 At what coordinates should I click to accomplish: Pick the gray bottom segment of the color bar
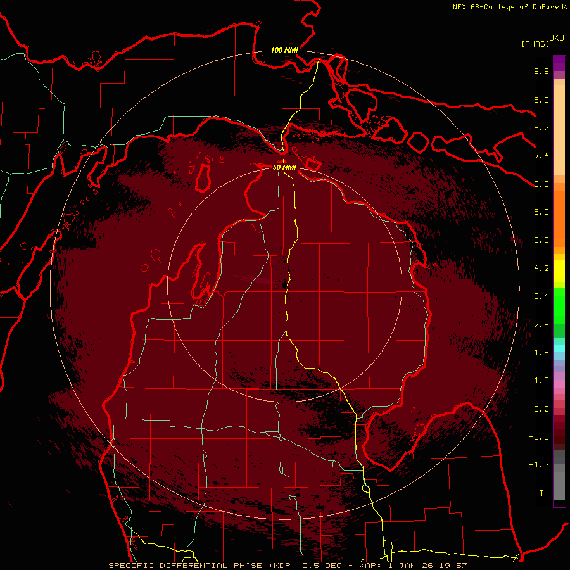click(x=559, y=485)
